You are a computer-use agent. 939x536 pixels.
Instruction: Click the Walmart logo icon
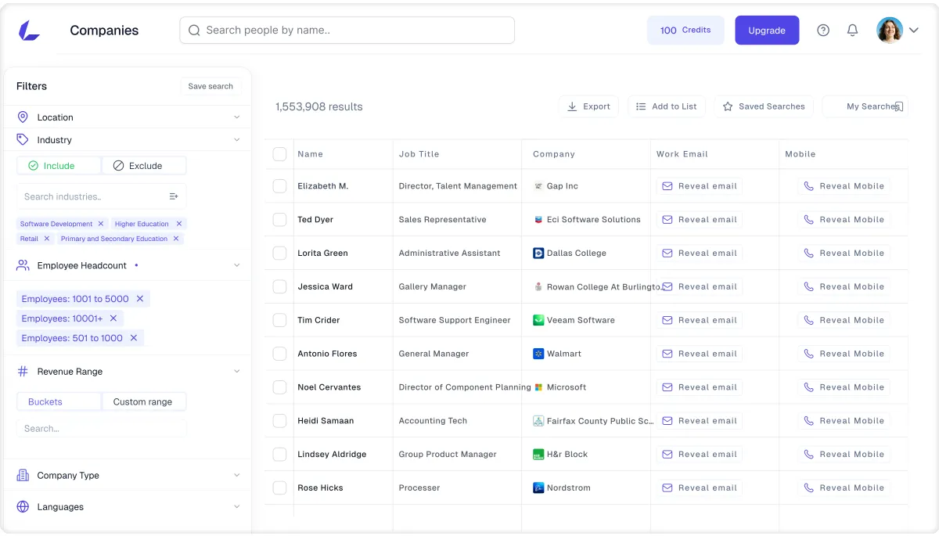pos(538,354)
